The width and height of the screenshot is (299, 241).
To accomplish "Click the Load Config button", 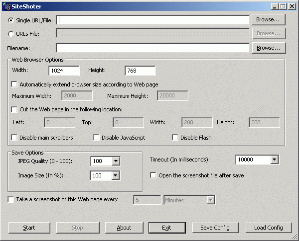I will pyautogui.click(x=269, y=228).
